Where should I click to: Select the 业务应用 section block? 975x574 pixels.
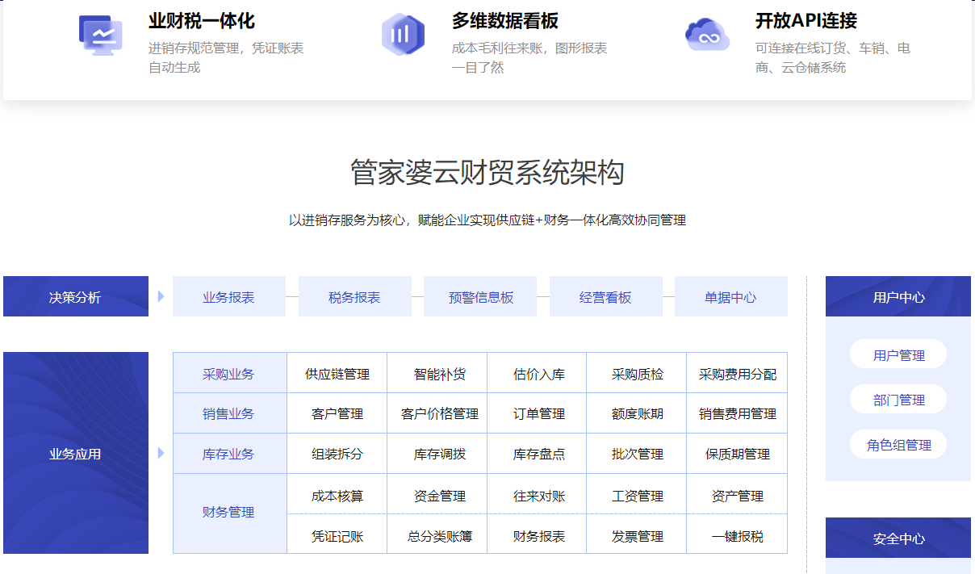[76, 453]
